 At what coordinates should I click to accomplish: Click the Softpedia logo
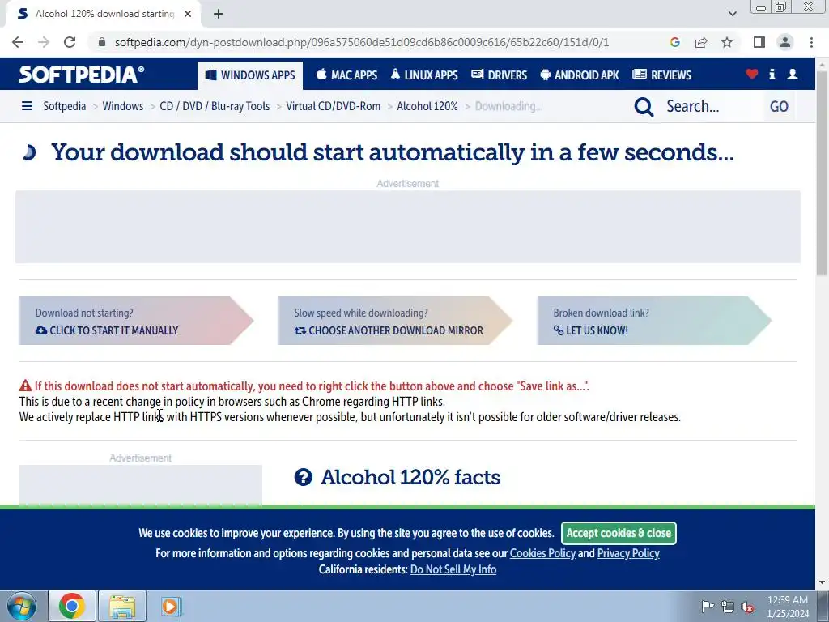(x=81, y=75)
